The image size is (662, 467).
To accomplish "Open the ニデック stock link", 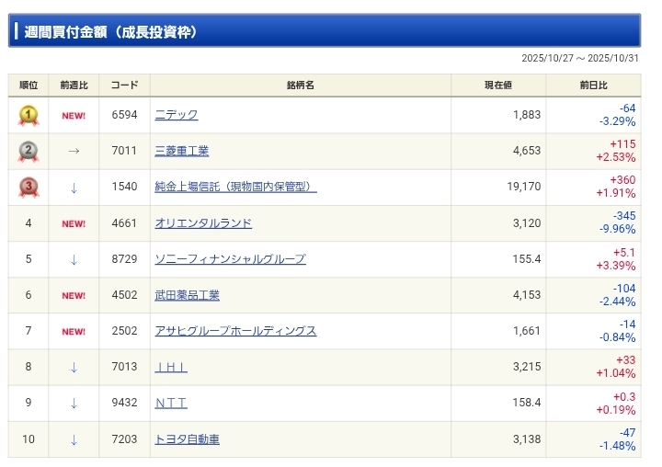I will 177,115.
